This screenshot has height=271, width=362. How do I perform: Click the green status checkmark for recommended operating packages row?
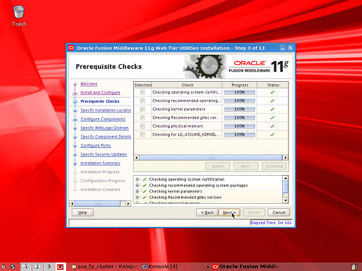pos(273,100)
